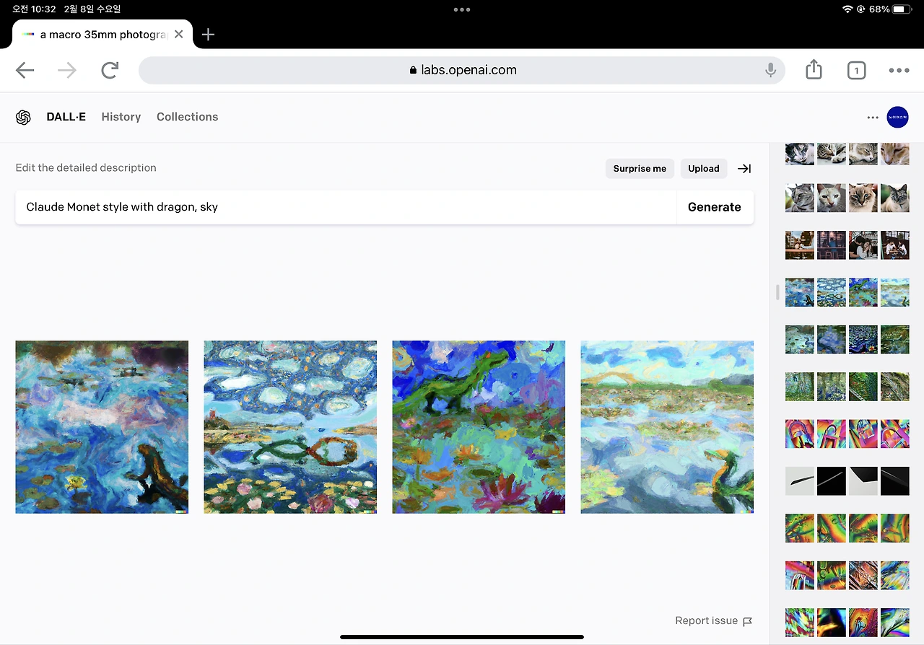This screenshot has width=924, height=645.
Task: Open the browser three-dot menu
Action: click(x=899, y=70)
